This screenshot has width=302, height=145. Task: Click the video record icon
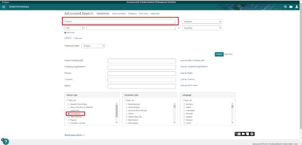tap(243, 134)
